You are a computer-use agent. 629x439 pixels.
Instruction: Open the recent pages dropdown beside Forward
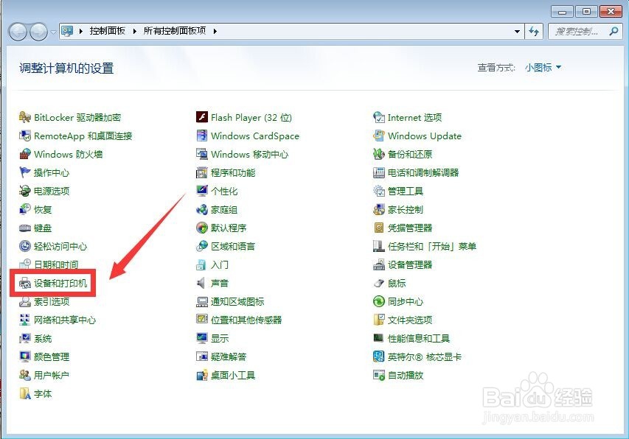[53, 32]
